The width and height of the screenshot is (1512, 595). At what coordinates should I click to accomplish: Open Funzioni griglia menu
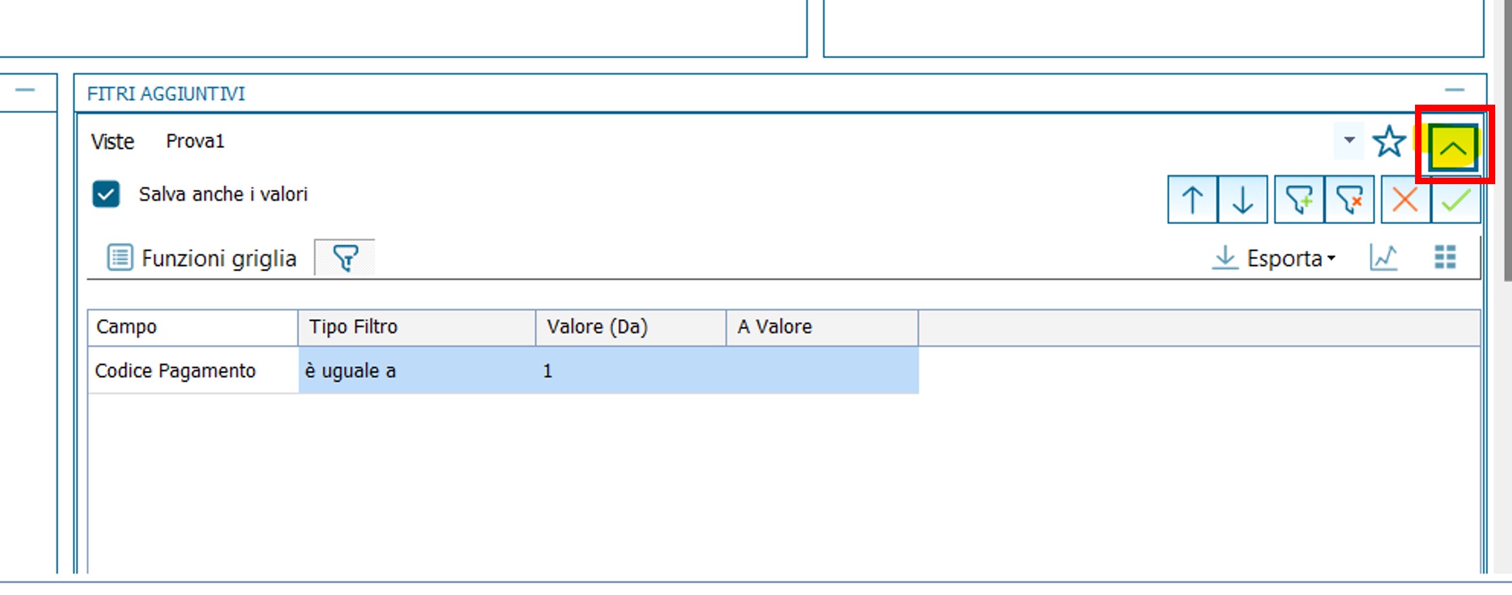coord(202,258)
